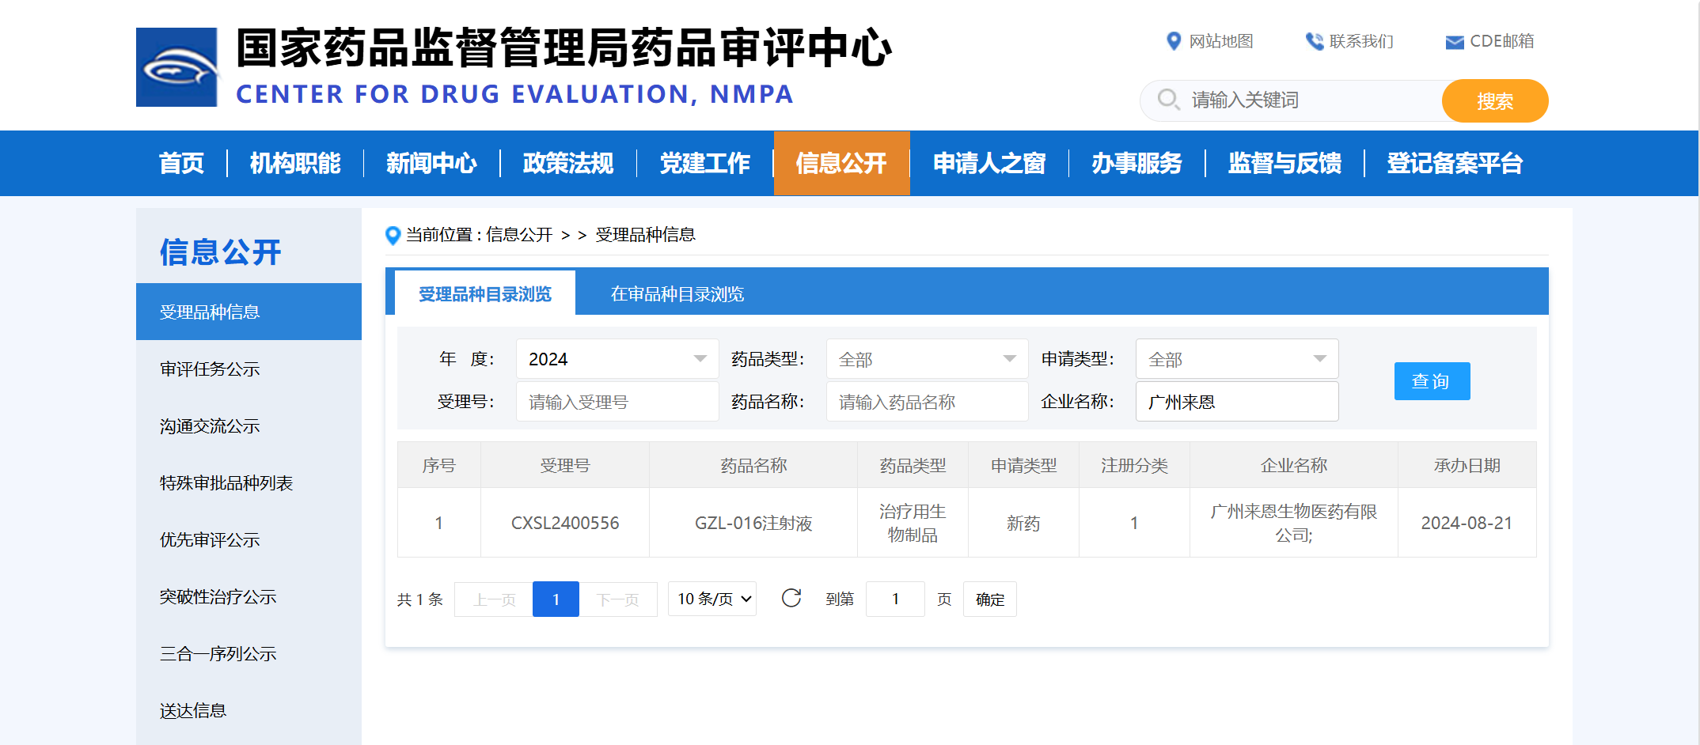Select 突破性治疗公示 in sidebar

pos(249,596)
